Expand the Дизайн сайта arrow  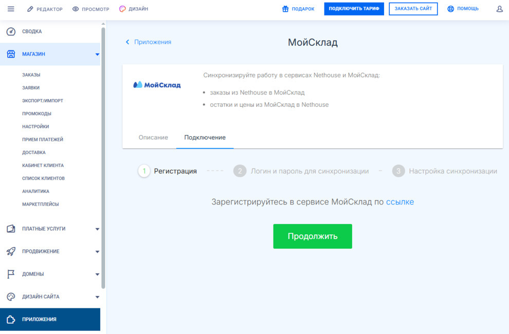click(x=97, y=297)
